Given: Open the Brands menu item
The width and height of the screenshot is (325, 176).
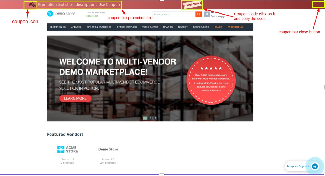Looking at the screenshot, I should pos(168,27).
